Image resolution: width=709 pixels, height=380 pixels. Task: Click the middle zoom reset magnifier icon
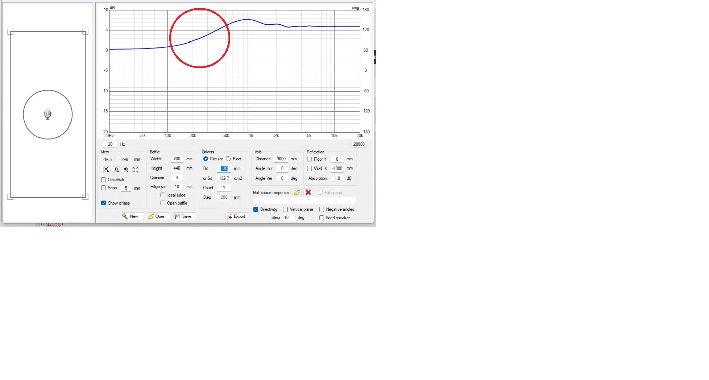tap(116, 170)
